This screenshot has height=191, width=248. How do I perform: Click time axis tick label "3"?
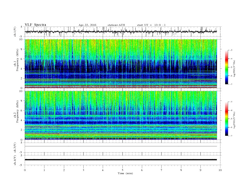pyautogui.click(x=83, y=170)
